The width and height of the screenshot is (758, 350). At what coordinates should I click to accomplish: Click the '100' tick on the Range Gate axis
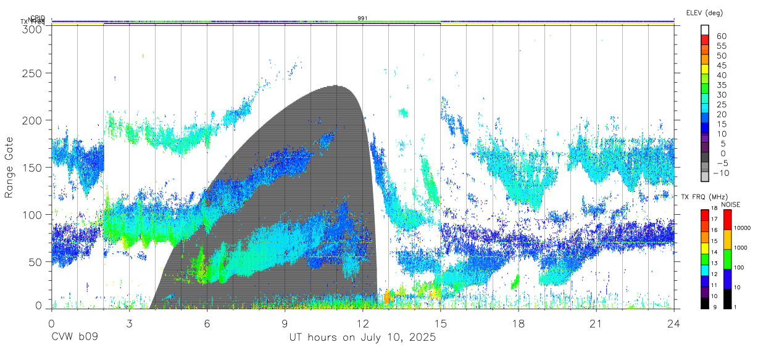pyautogui.click(x=32, y=214)
